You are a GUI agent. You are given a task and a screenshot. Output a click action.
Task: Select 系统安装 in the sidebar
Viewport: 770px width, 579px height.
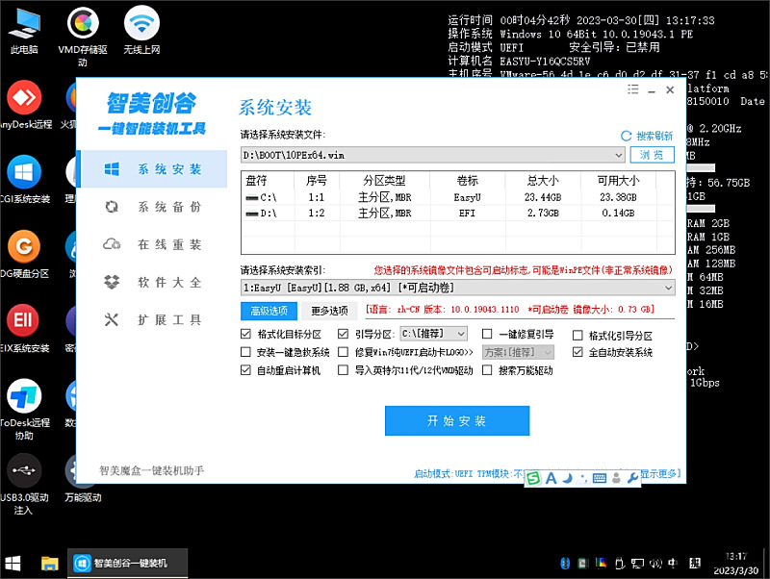tap(153, 169)
